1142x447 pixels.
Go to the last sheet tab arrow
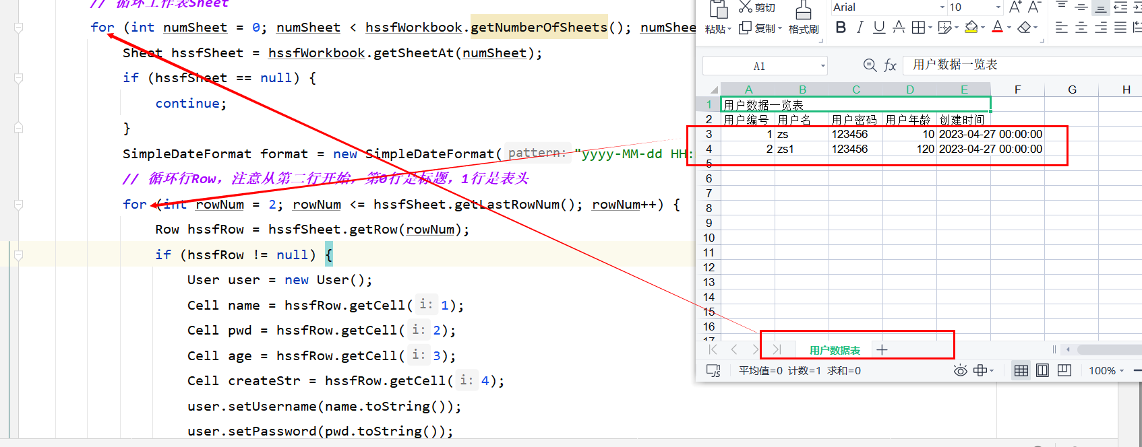(777, 349)
